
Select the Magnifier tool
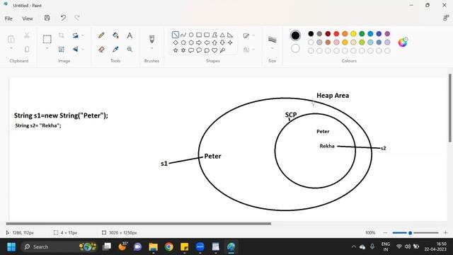(x=130, y=50)
